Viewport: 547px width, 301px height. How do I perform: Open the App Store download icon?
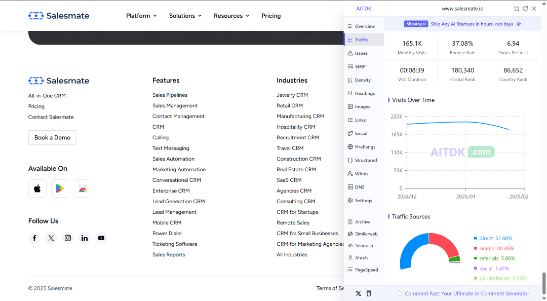(37, 189)
